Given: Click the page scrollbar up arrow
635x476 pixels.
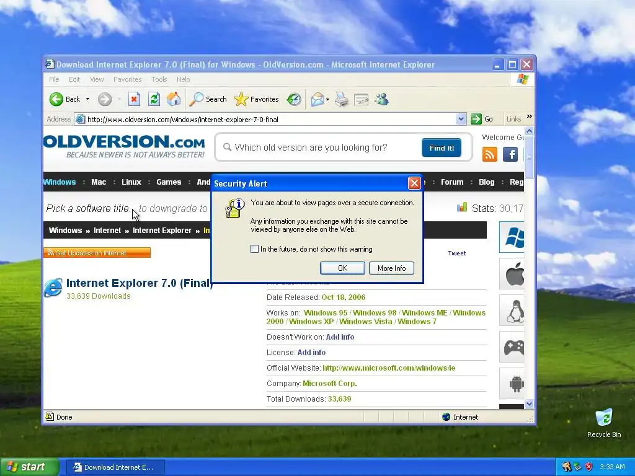Looking at the screenshot, I should tap(530, 131).
